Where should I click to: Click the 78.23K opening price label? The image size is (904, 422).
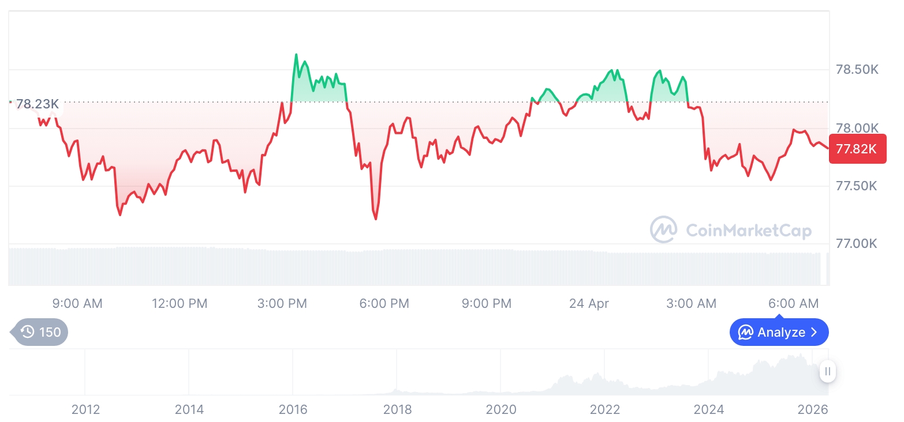tap(37, 104)
